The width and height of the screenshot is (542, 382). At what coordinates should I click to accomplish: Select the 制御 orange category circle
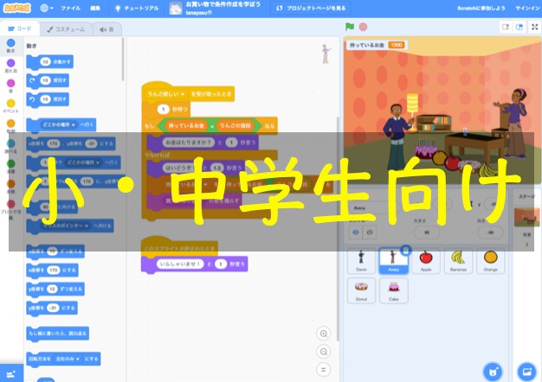pyautogui.click(x=10, y=124)
